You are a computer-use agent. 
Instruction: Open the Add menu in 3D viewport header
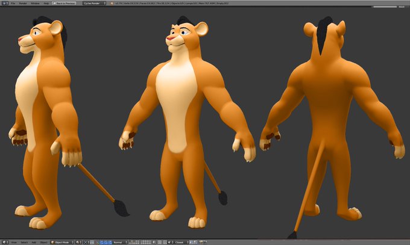coord(34,242)
